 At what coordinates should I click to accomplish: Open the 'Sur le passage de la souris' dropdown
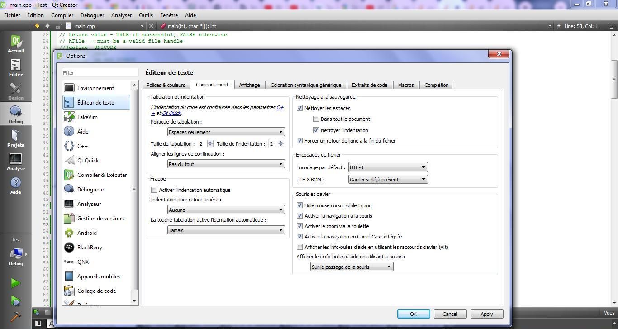coord(352,267)
